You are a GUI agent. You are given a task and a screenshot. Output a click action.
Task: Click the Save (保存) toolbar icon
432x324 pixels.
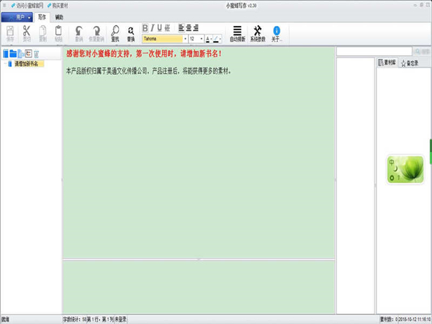point(10,32)
